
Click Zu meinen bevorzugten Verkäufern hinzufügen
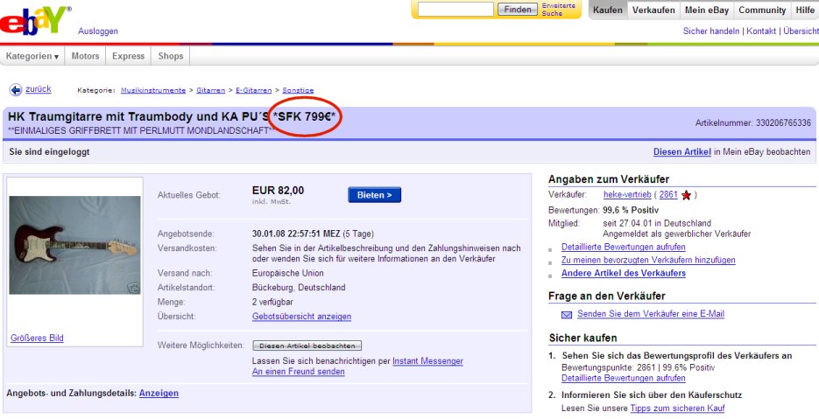point(648,260)
